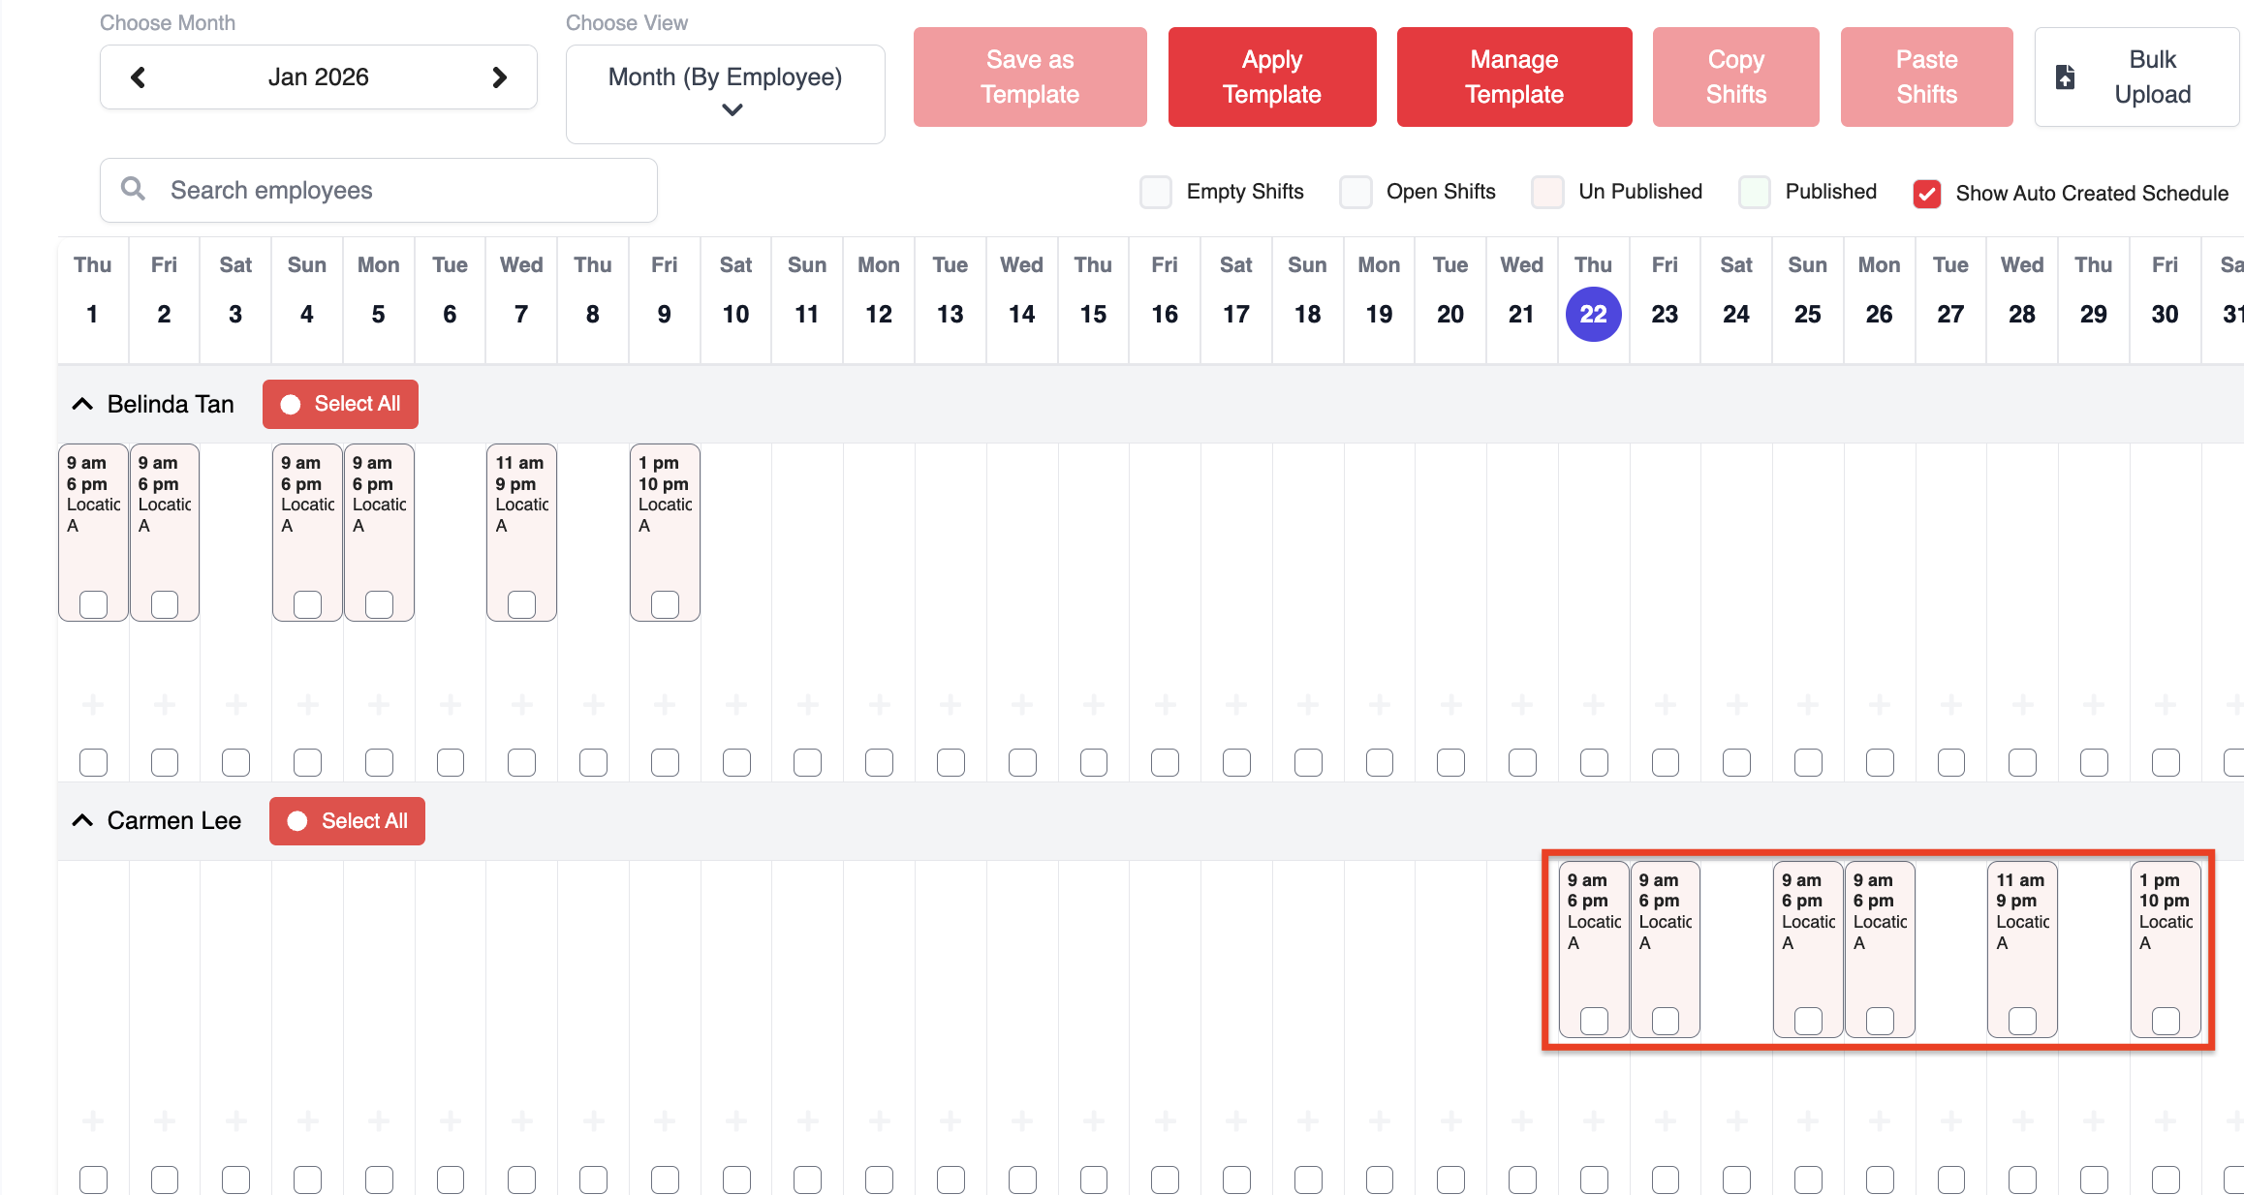Select the Thu 22 date column header
The image size is (2244, 1195).
(1593, 314)
